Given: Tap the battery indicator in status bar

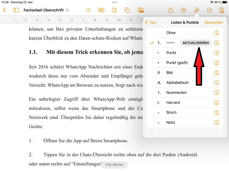Looking at the screenshot, I should point(225,2).
